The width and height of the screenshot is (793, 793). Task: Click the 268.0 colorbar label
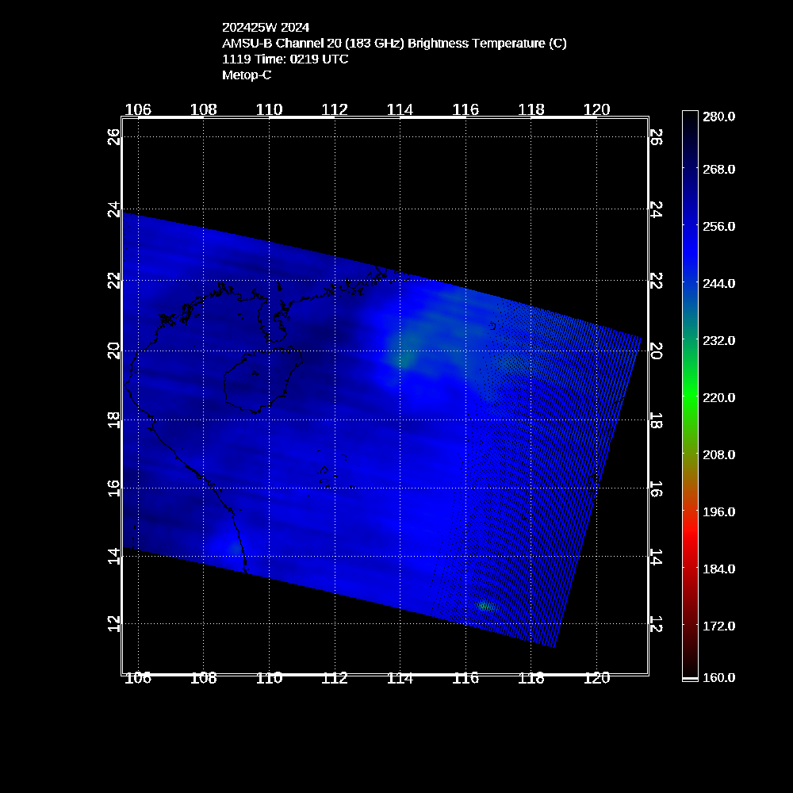tap(718, 170)
